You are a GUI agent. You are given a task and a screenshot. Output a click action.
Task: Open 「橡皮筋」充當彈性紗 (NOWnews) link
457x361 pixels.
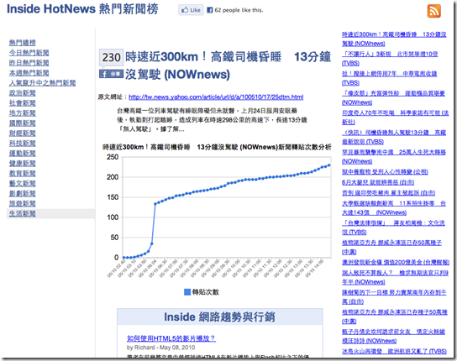pos(393,98)
